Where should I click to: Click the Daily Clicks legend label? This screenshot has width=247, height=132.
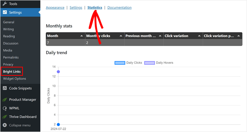pyautogui.click(x=134, y=63)
